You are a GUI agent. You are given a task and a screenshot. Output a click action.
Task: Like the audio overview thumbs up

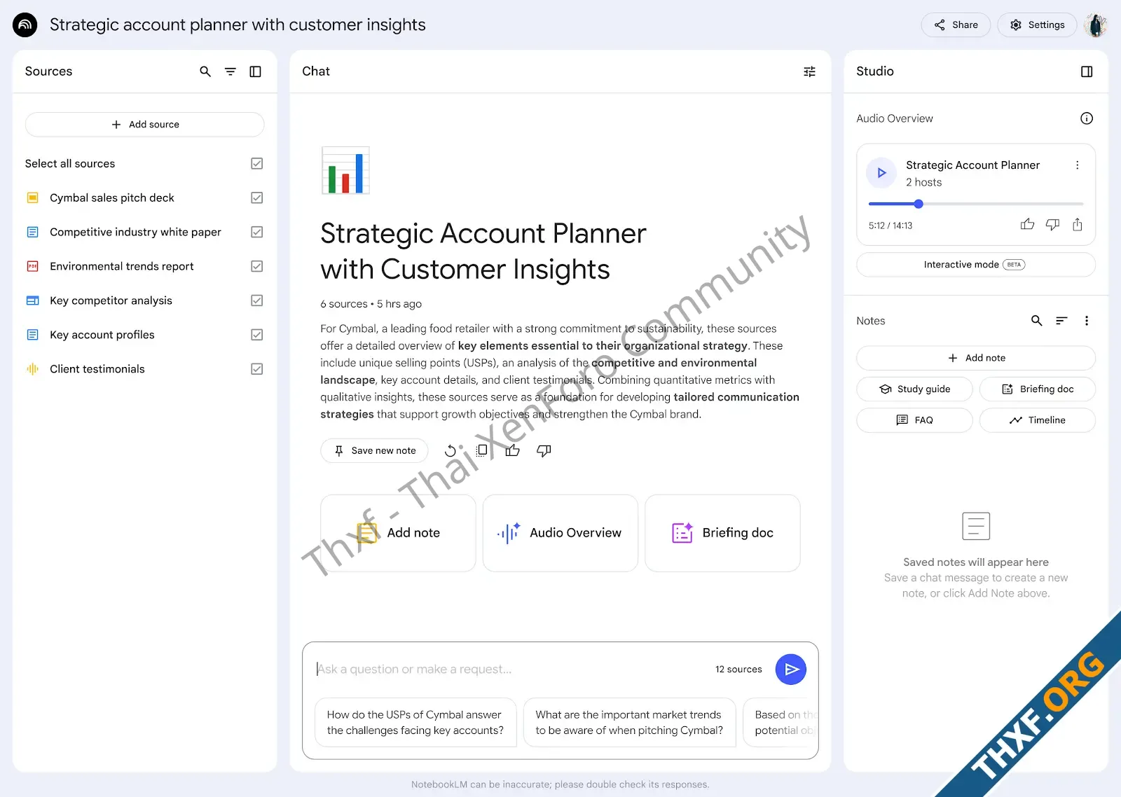pyautogui.click(x=1027, y=225)
